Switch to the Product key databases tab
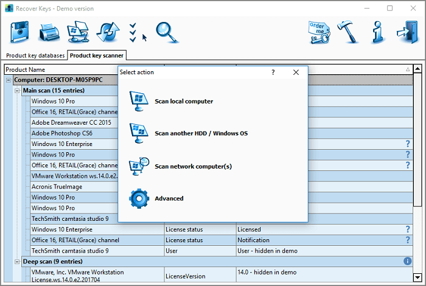This screenshot has width=426, height=286. [35, 55]
